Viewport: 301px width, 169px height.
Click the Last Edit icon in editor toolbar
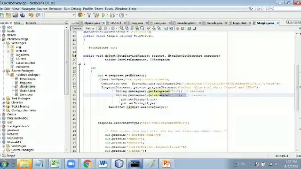100,28
